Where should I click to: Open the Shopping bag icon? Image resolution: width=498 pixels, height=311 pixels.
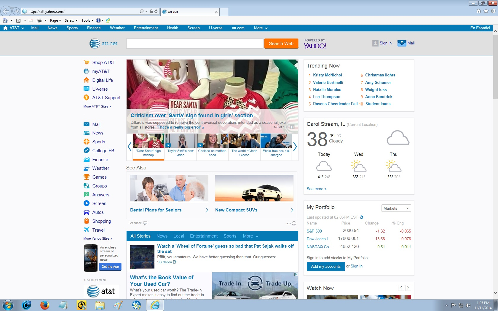tap(86, 221)
